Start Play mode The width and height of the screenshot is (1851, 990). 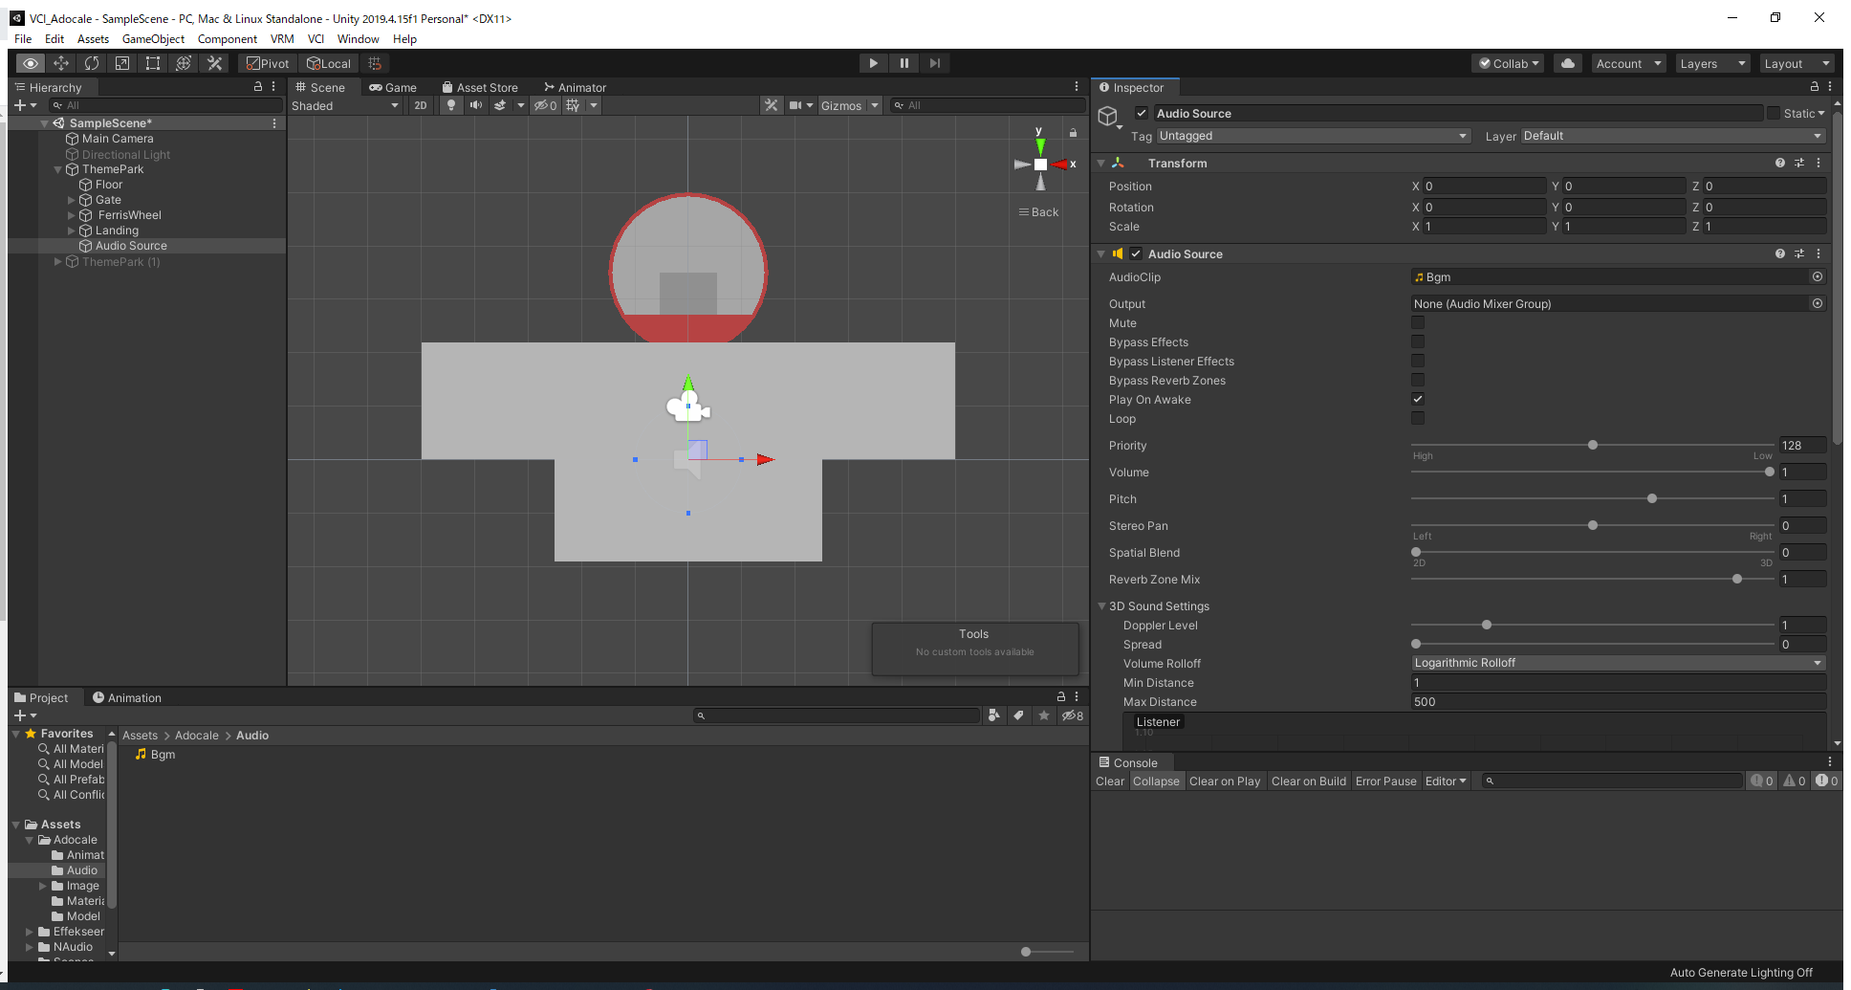point(873,63)
